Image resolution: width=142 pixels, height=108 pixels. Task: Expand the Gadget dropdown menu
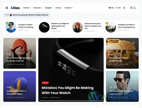49,8
